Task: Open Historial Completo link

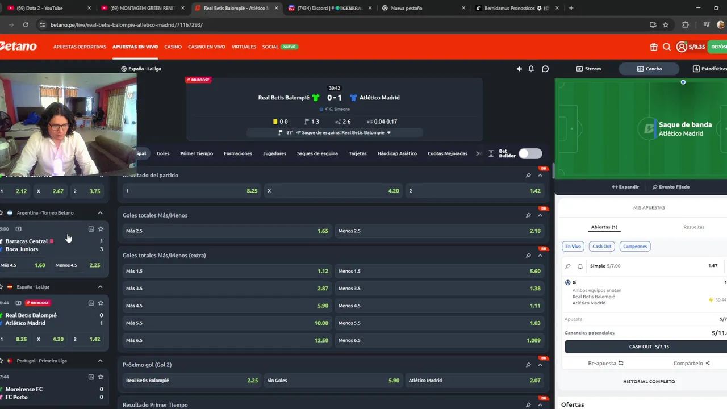Action: coord(649,382)
